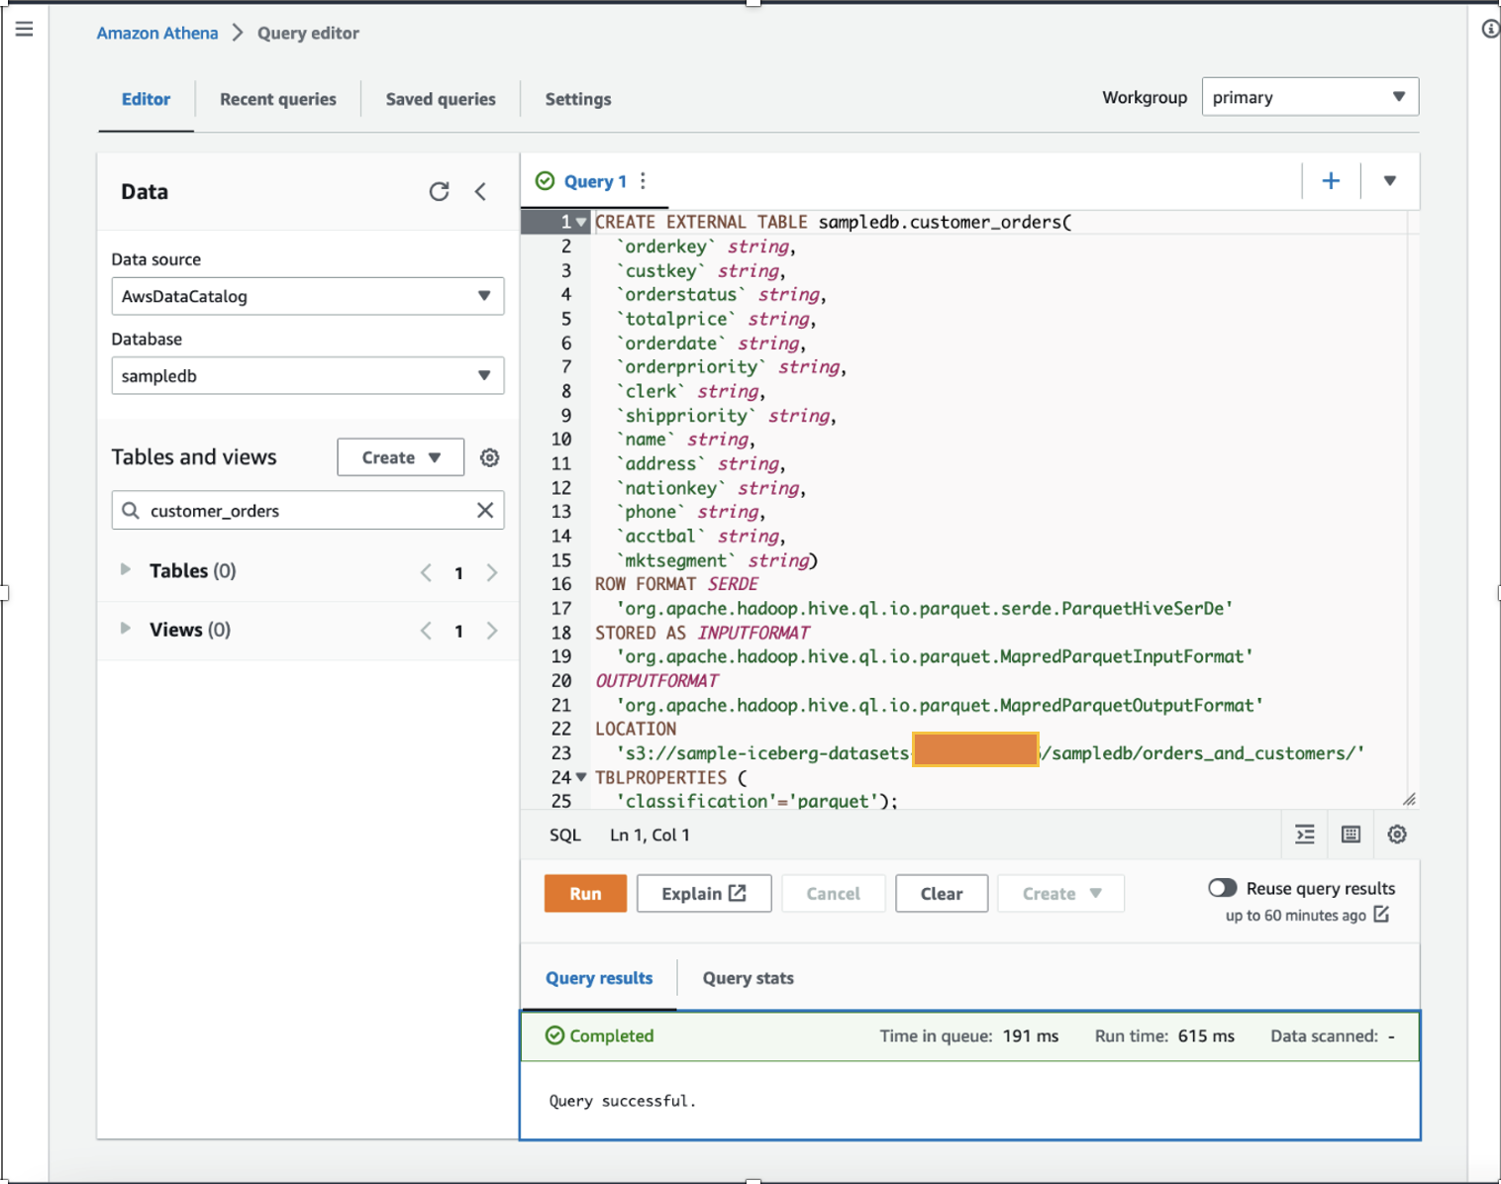
Task: Click the SQL language label in status bar
Action: click(565, 835)
